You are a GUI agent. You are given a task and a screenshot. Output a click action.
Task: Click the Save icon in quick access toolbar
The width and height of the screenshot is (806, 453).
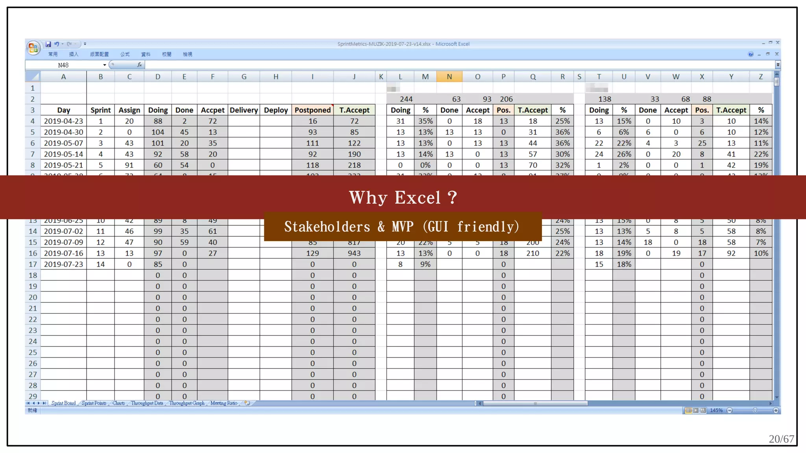(x=48, y=44)
